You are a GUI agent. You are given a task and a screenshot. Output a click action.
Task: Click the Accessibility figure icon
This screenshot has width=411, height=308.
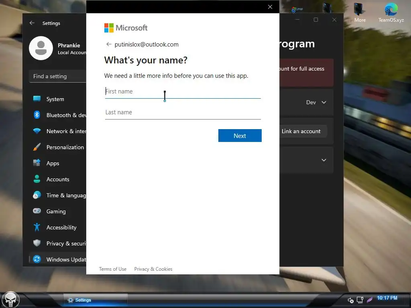37,227
